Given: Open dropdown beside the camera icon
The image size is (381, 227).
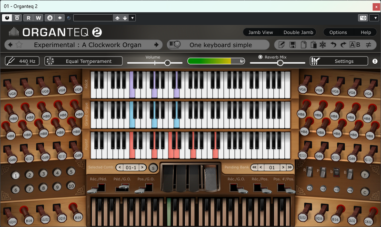Looking at the screenshot, I should (375, 18).
